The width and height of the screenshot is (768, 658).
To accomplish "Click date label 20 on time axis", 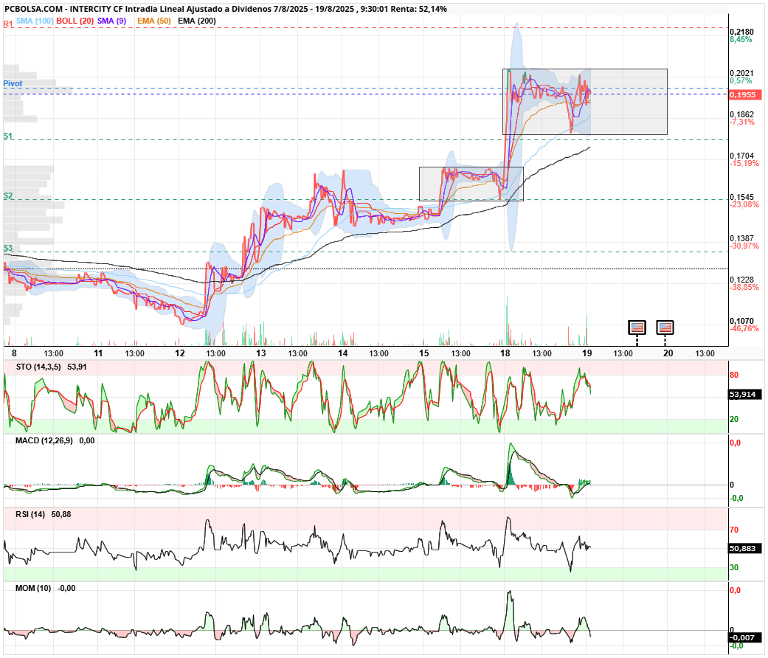I will [x=668, y=353].
